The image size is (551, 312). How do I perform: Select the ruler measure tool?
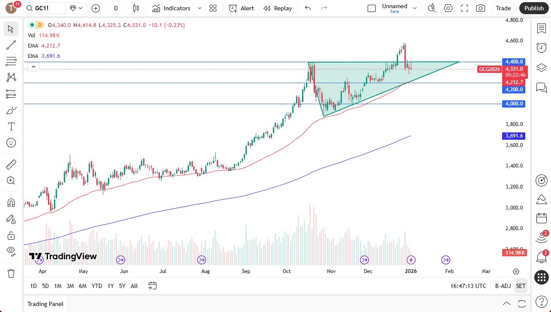click(11, 164)
